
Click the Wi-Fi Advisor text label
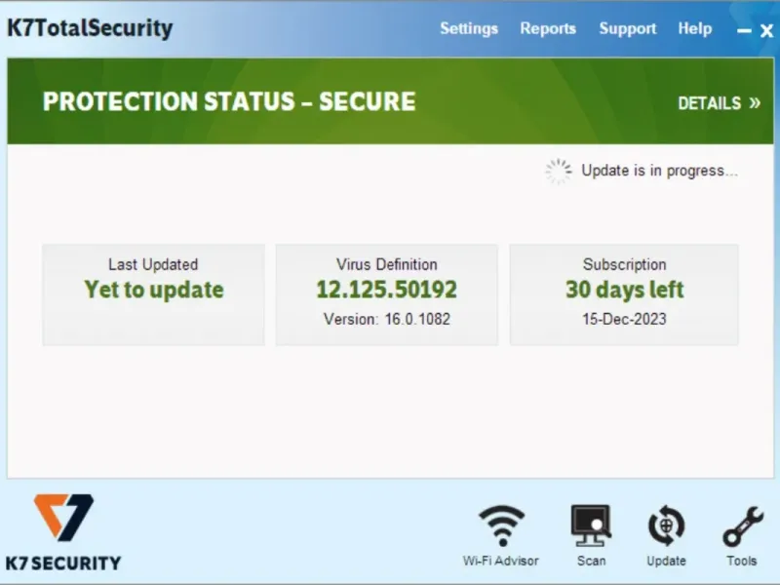(x=500, y=561)
